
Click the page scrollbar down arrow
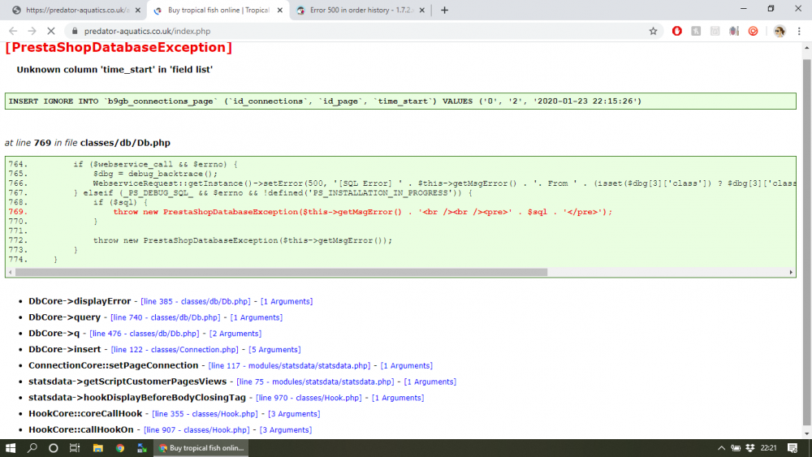click(806, 433)
